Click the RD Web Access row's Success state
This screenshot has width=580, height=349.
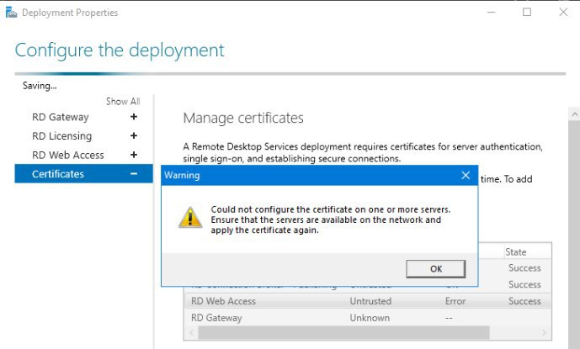[524, 301]
